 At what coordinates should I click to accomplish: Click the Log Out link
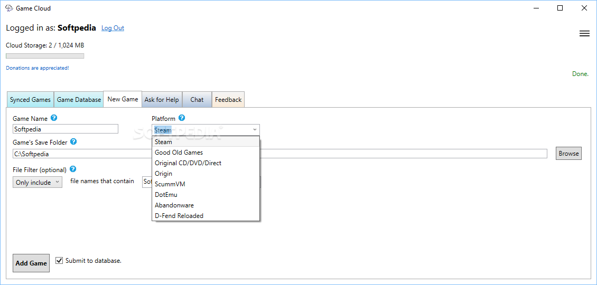coord(113,28)
